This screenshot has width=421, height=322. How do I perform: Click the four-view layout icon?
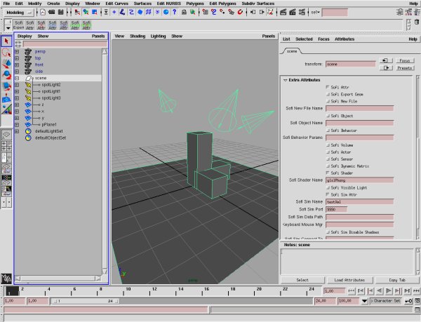[x=6, y=146]
